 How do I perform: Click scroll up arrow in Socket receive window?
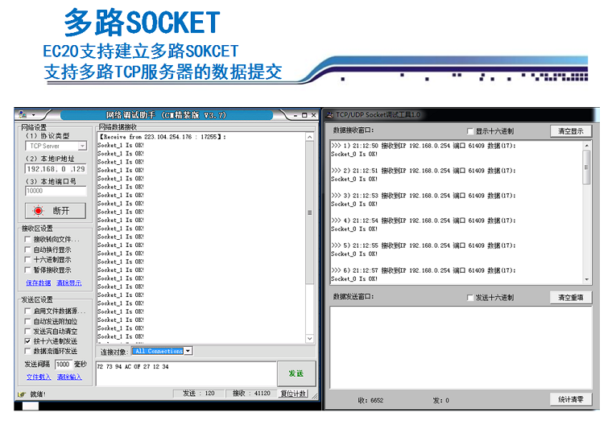tap(586, 146)
